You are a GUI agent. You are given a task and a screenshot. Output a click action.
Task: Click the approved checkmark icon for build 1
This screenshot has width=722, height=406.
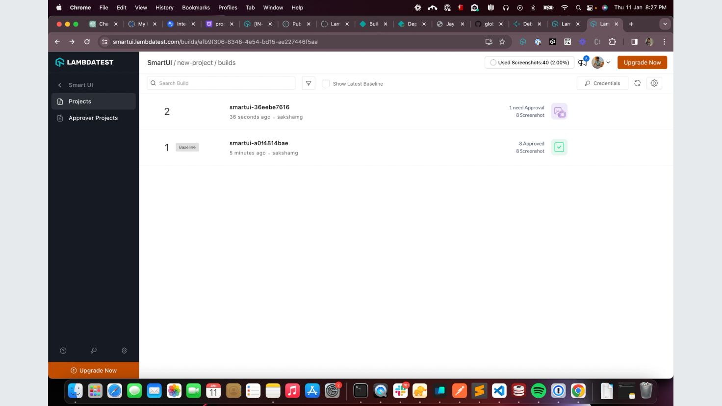(x=559, y=147)
